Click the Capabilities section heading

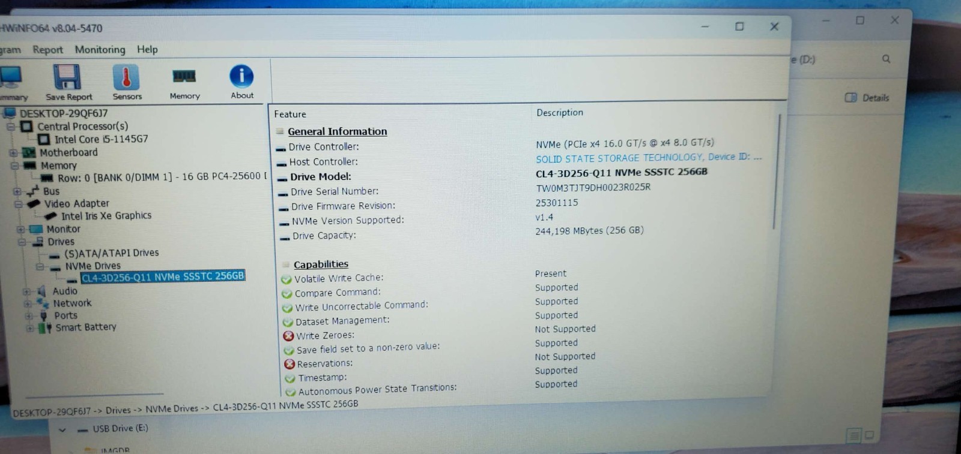pyautogui.click(x=321, y=264)
